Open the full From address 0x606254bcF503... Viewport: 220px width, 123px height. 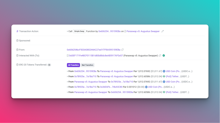94,50
